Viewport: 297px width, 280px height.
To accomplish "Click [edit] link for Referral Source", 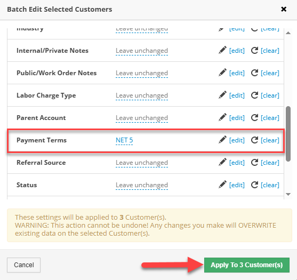I will (x=237, y=163).
